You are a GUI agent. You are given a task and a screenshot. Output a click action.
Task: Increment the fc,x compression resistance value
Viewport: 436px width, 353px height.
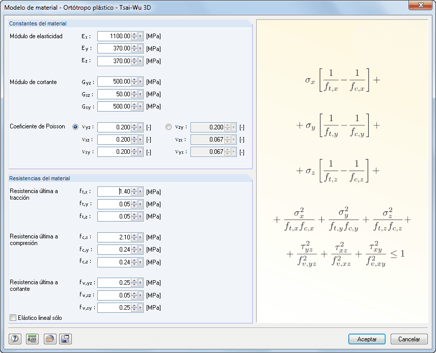[x=134, y=235]
